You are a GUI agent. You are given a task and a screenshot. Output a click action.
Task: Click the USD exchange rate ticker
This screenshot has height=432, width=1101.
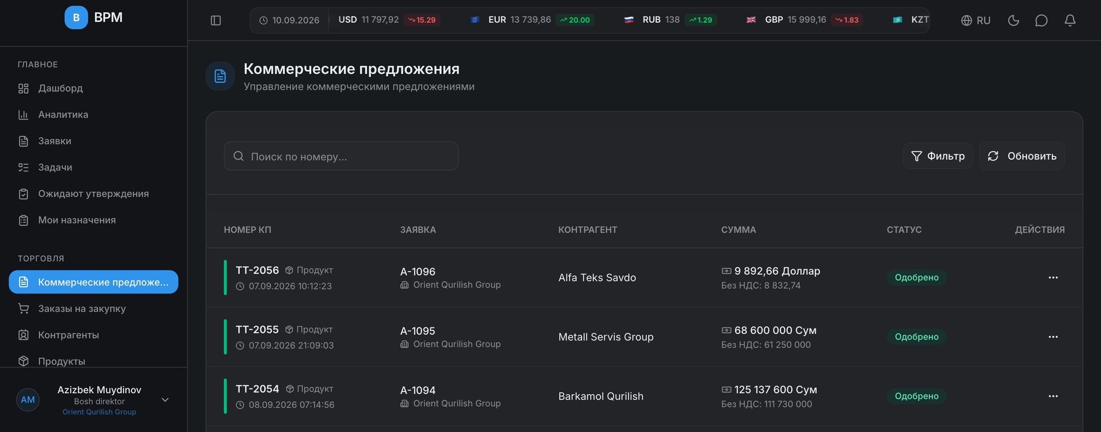pyautogui.click(x=389, y=20)
